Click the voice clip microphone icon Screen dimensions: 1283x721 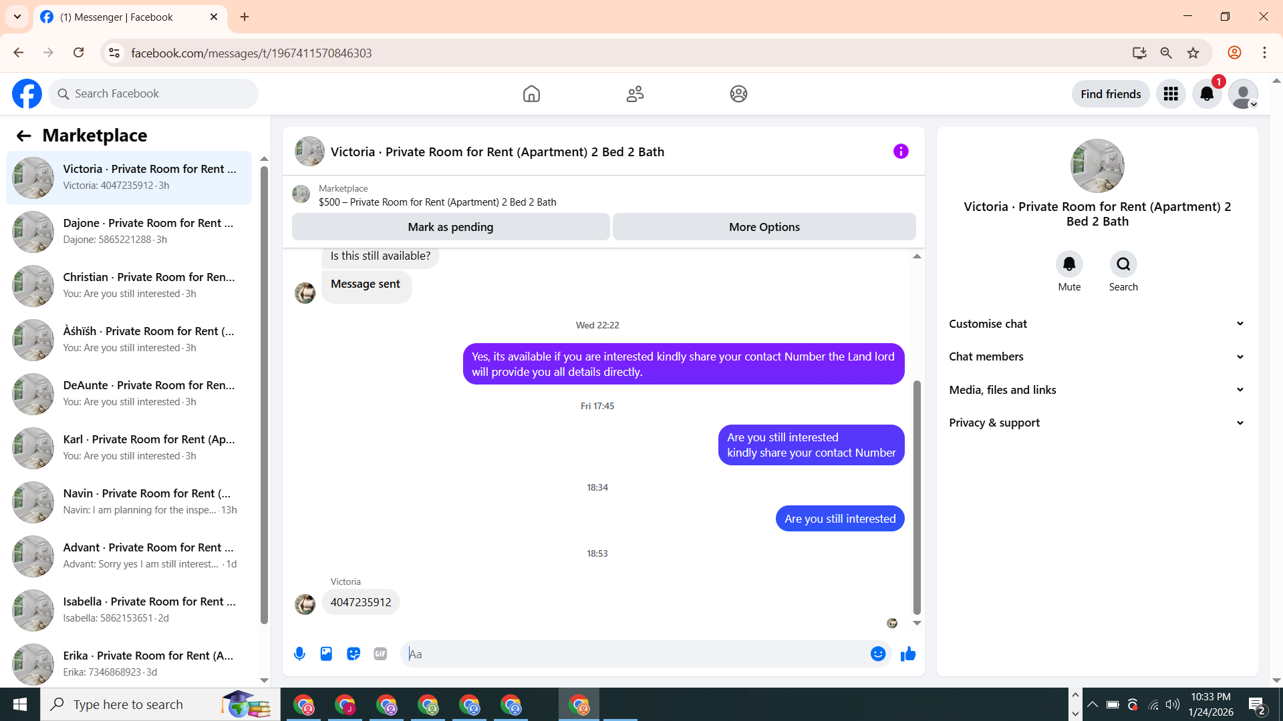[x=299, y=654]
